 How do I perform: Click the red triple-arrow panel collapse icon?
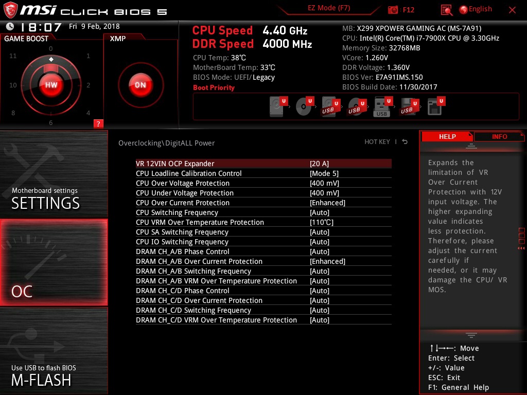[521, 248]
